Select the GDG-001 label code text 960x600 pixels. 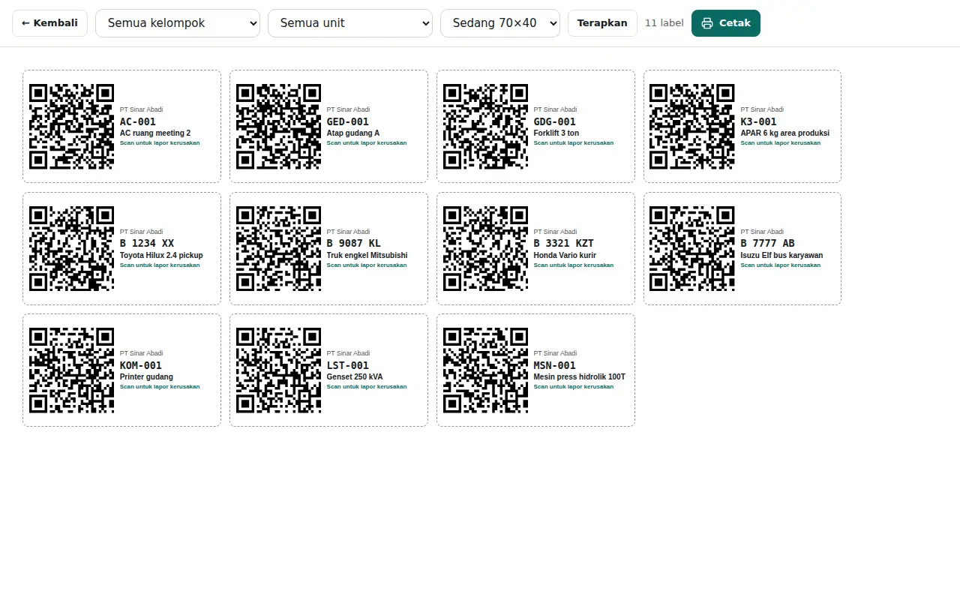pos(555,121)
